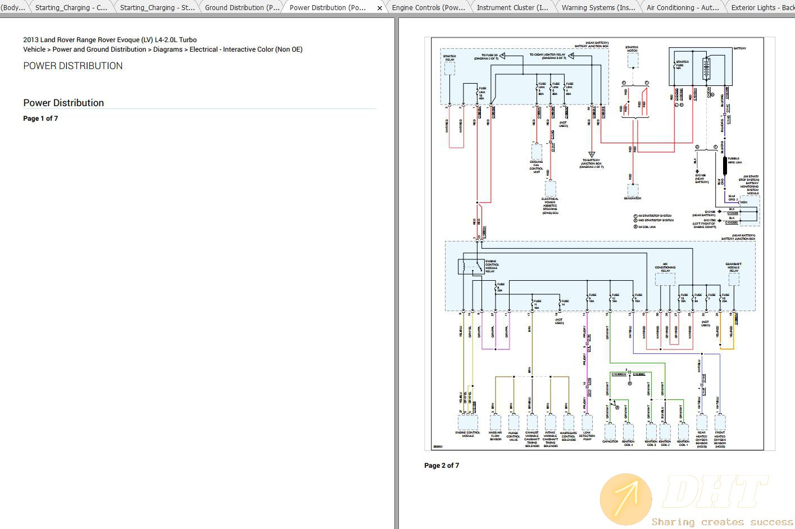Viewport: 795px width, 529px height.
Task: Open the Engine Controls tab
Action: 428,8
